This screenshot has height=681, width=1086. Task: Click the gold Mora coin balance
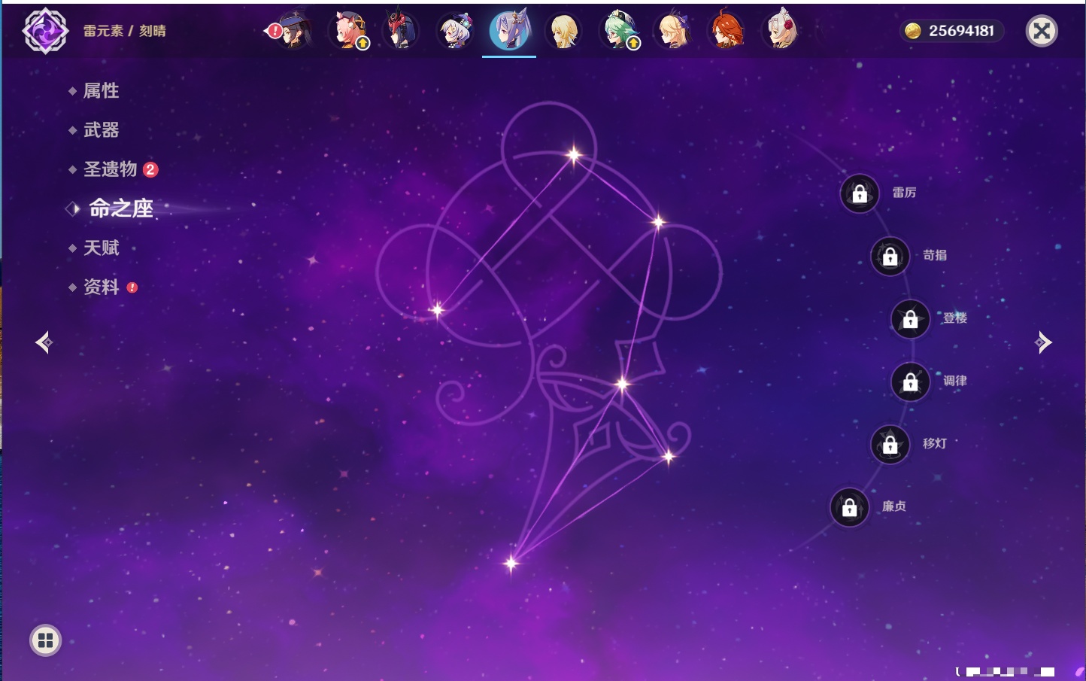point(951,31)
